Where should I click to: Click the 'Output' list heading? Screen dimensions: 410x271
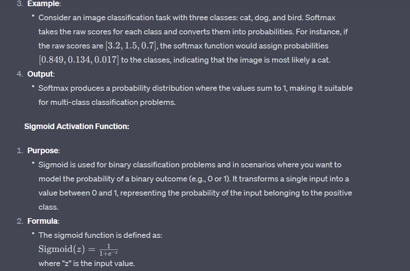pyautogui.click(x=40, y=74)
